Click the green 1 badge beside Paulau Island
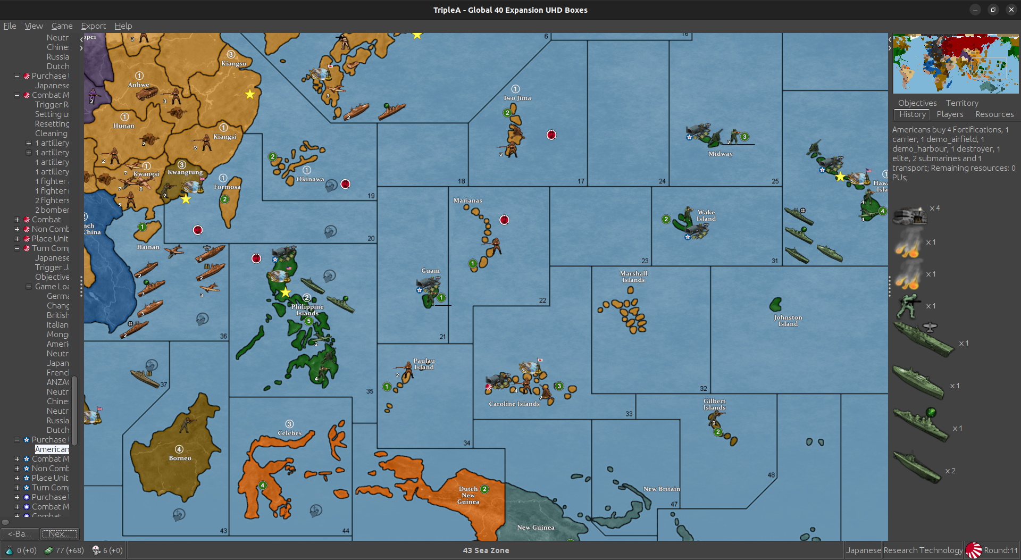The image size is (1021, 560). click(x=387, y=387)
